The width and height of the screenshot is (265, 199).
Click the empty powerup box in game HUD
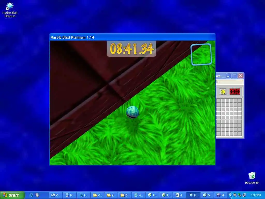click(x=201, y=54)
